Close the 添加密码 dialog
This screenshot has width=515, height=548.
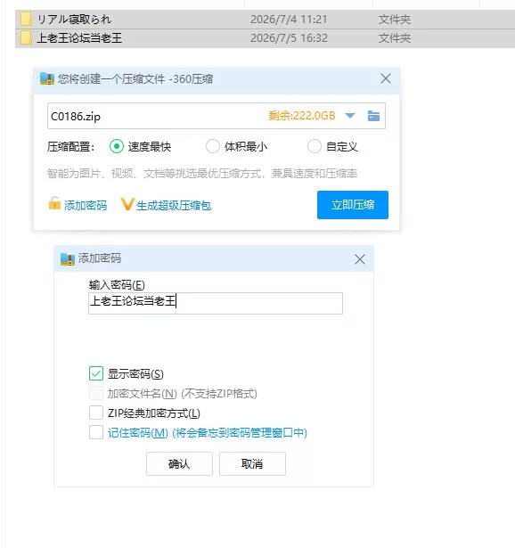(360, 259)
